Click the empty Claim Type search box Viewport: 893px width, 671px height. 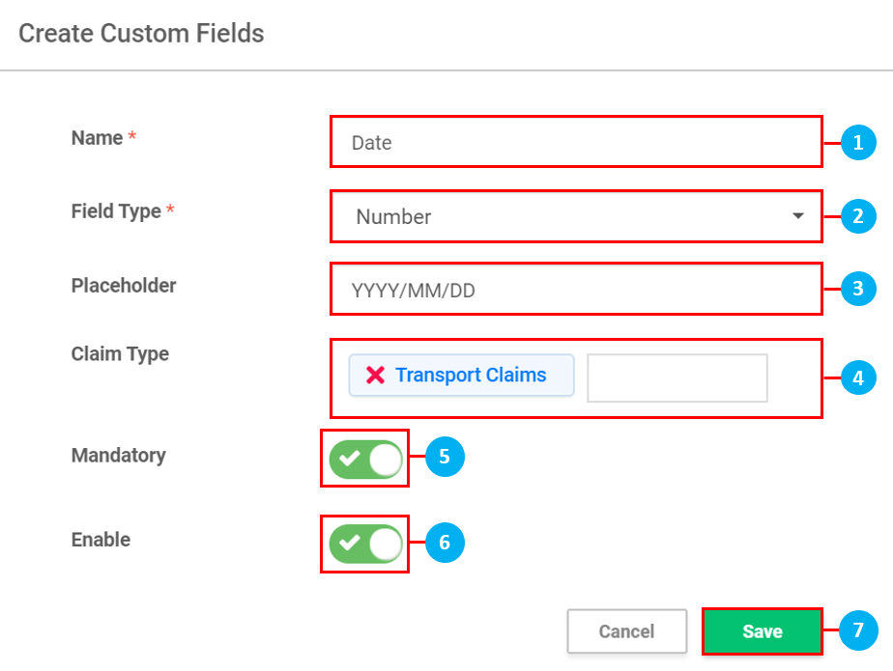coord(677,377)
